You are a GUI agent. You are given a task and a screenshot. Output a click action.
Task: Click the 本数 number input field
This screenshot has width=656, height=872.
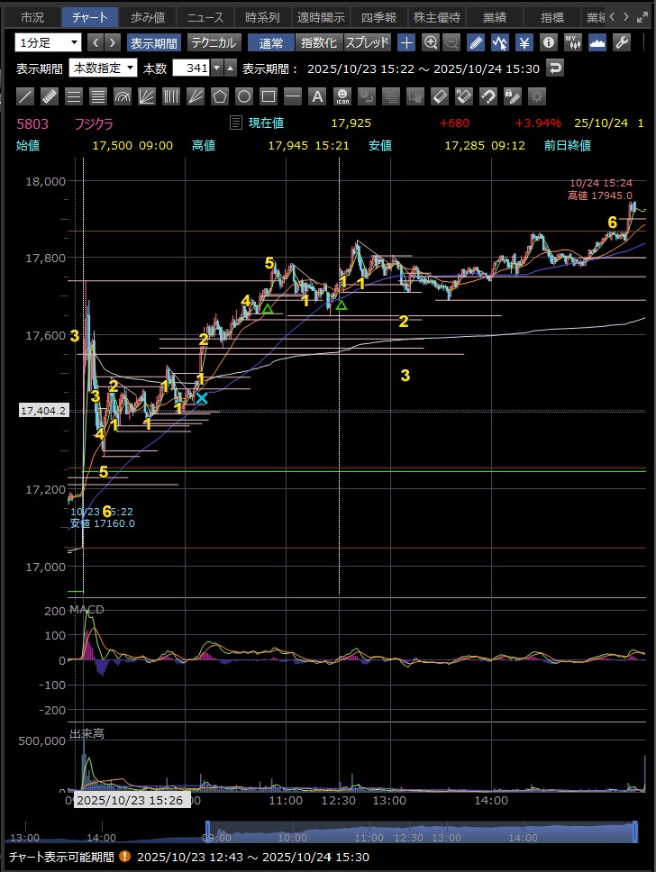[x=195, y=68]
